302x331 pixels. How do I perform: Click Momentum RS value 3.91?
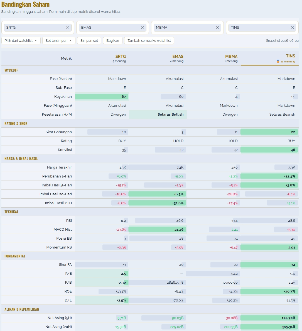(x=269, y=247)
